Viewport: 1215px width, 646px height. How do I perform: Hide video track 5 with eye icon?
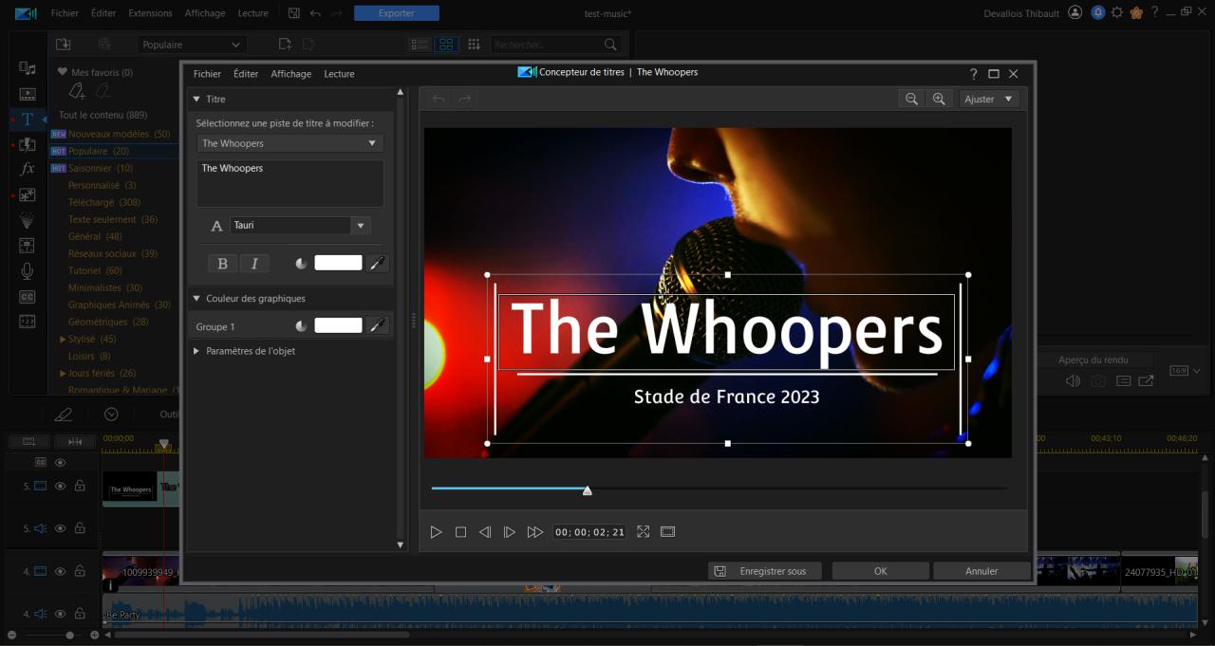point(60,486)
